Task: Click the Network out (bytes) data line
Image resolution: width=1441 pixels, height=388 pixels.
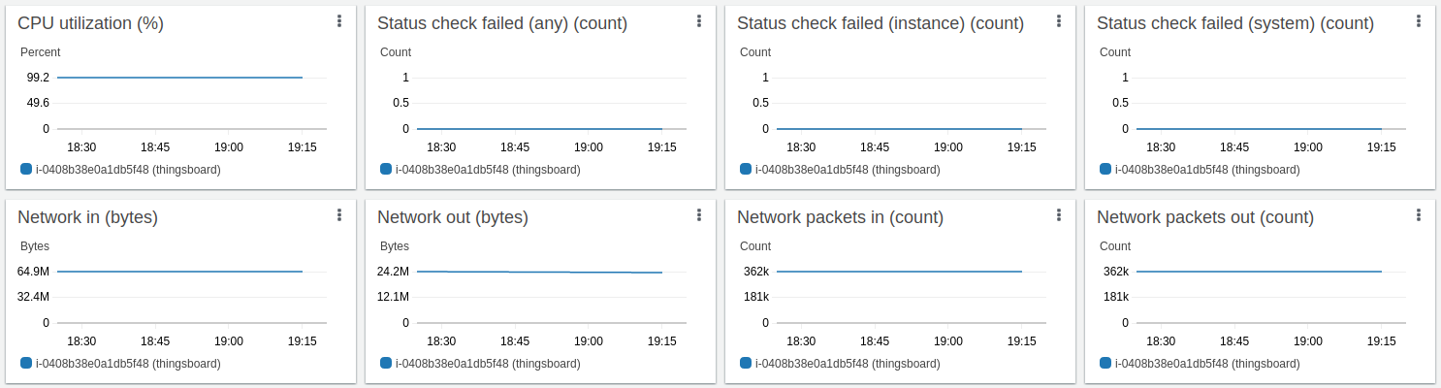Action: 539,273
